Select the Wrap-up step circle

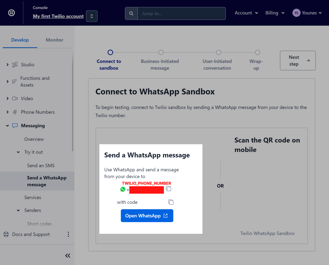tap(257, 52)
